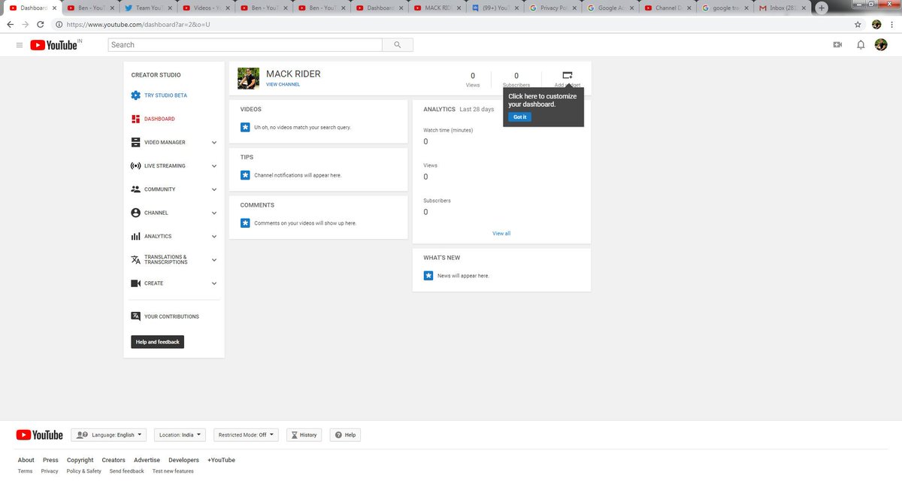This screenshot has height=487, width=902.
Task: Expand the Video Manager section chevron
Action: pos(214,143)
